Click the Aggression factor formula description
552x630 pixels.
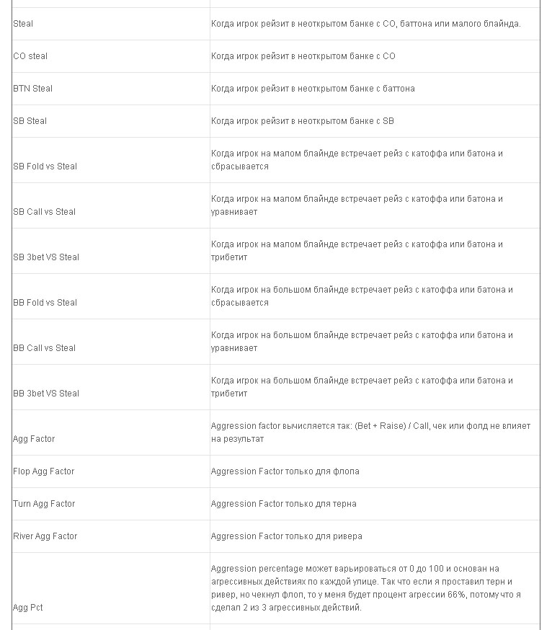tap(370, 432)
